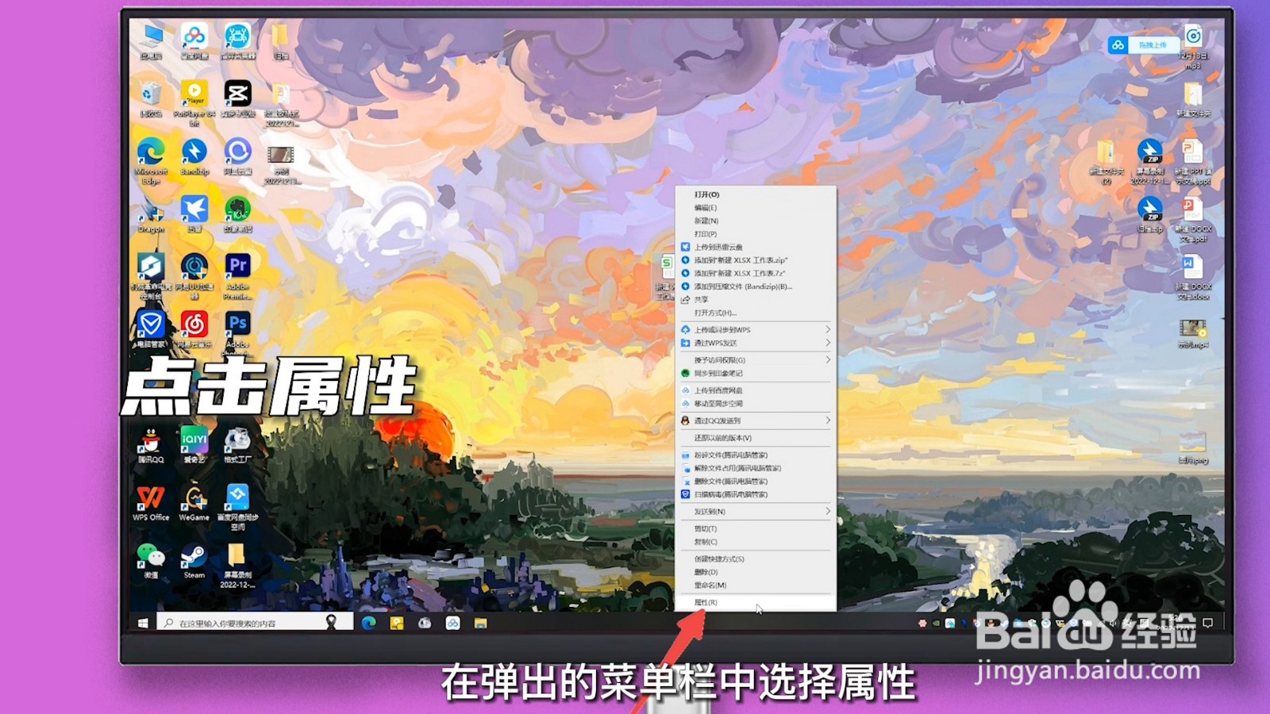This screenshot has height=714, width=1270.
Task: Open the 屏幕录制 2022-12 folder
Action: tap(237, 566)
